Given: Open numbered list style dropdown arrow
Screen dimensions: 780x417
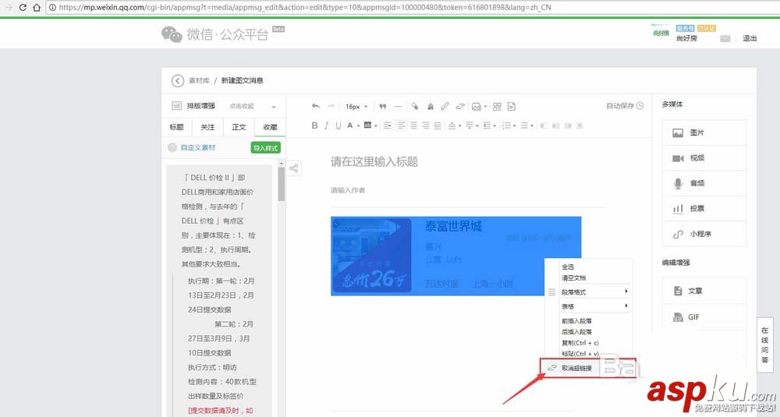Looking at the screenshot, I should (x=514, y=125).
